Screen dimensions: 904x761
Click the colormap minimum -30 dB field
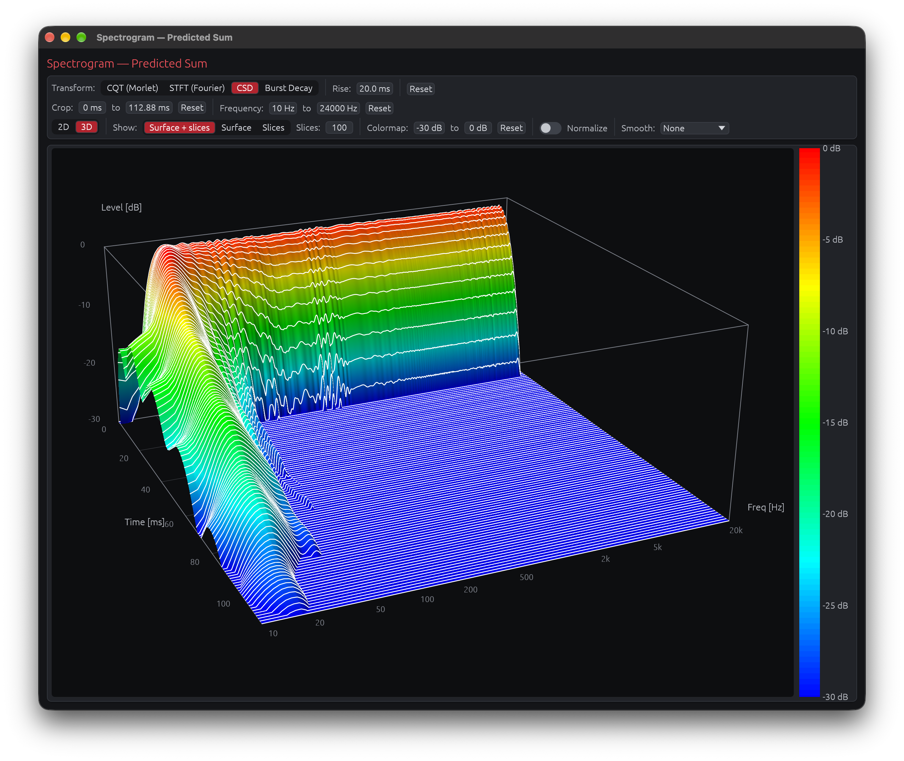pyautogui.click(x=429, y=128)
